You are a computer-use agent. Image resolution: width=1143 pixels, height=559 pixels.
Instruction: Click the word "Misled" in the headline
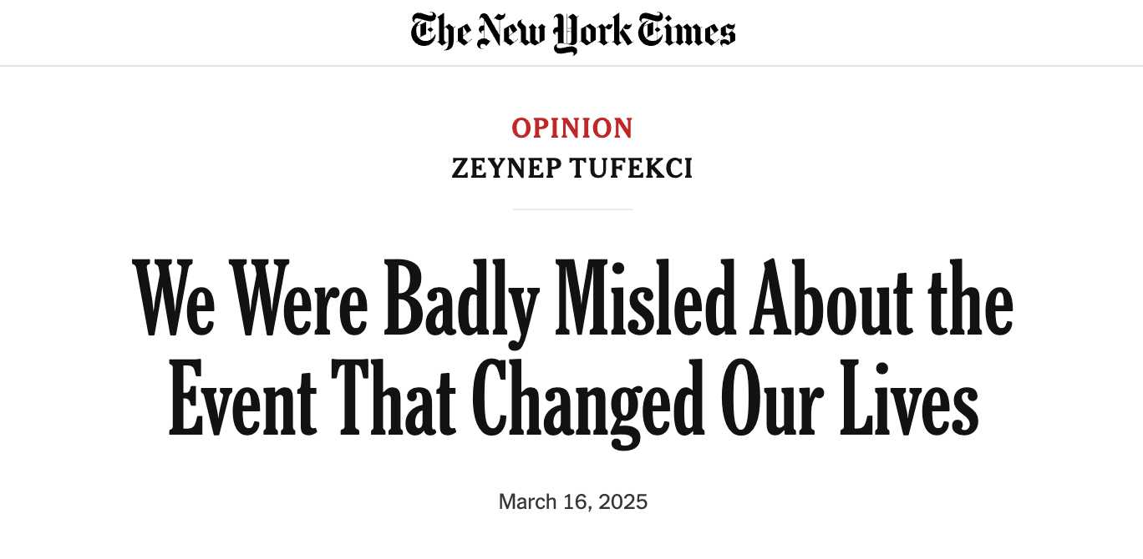646,297
